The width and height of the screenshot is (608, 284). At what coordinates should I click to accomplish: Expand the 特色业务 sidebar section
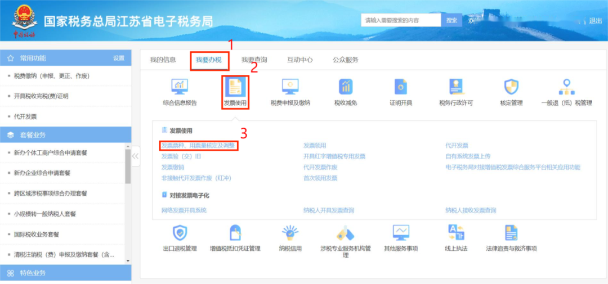click(65, 273)
